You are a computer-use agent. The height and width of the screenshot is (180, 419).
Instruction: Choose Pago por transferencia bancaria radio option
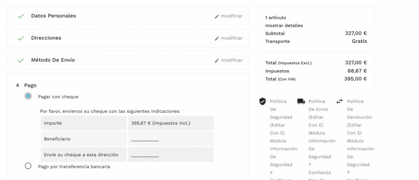(x=28, y=166)
